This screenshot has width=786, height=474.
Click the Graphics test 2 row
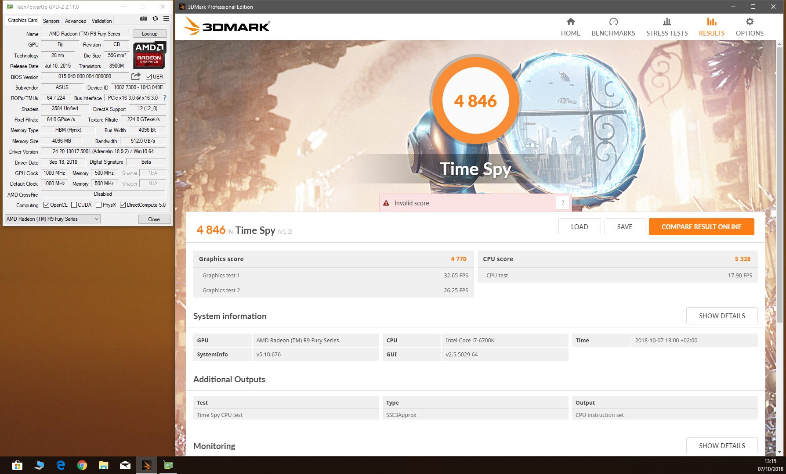tap(333, 290)
